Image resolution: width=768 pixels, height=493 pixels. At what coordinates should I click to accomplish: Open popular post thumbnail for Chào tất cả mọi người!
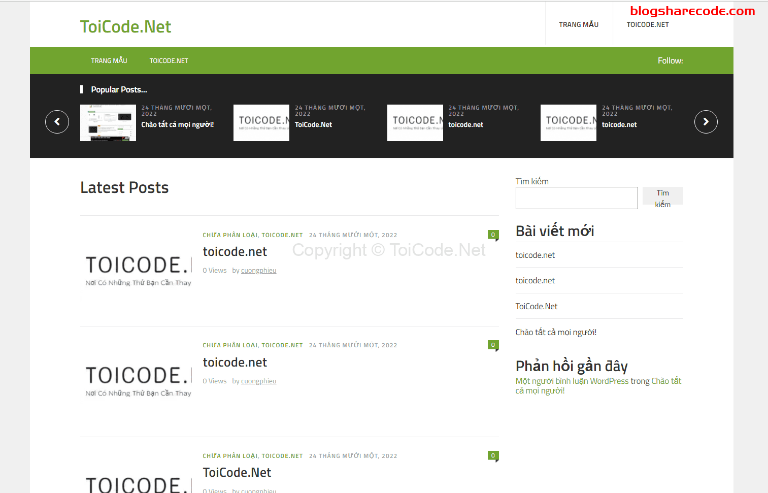tap(108, 123)
